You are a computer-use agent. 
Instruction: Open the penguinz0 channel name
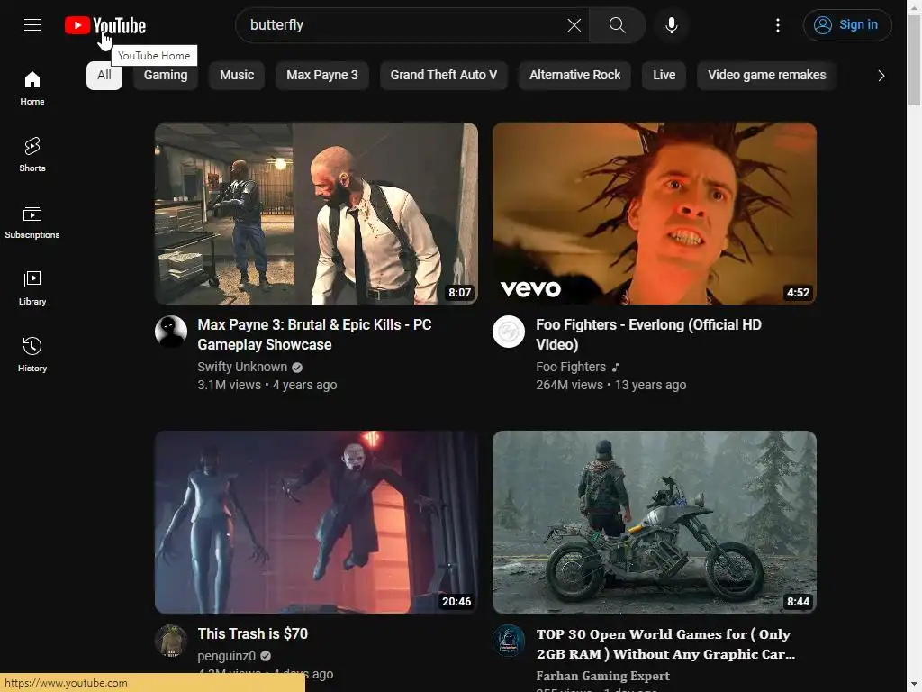(x=226, y=656)
